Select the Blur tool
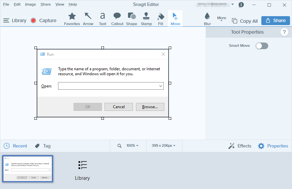The image size is (292, 189). pos(207,18)
